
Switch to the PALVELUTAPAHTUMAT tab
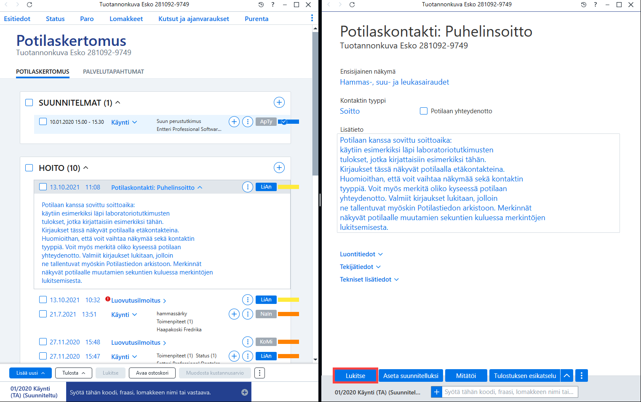113,72
